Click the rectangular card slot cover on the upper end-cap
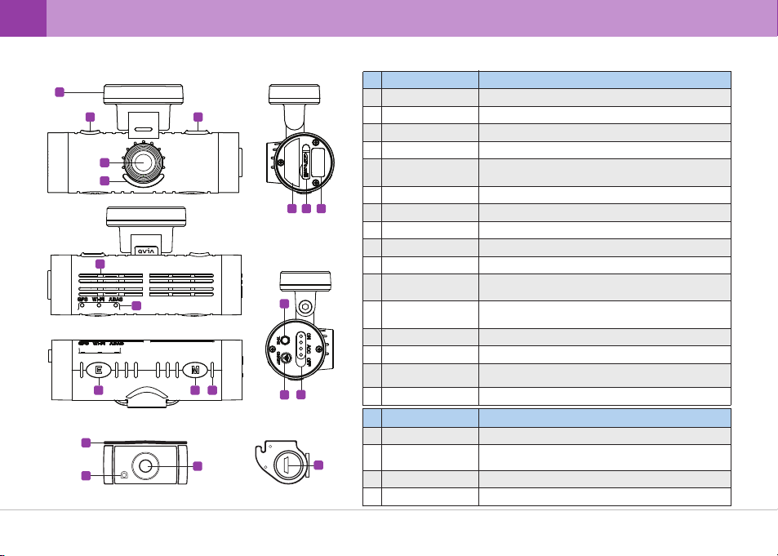778x556 pixels. 319,162
